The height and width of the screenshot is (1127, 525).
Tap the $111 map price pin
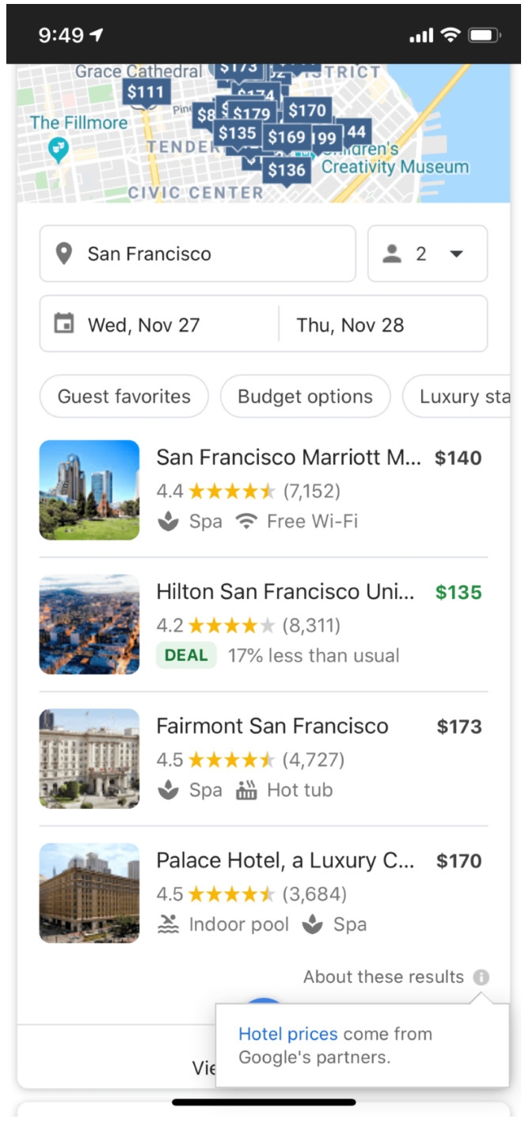[146, 93]
